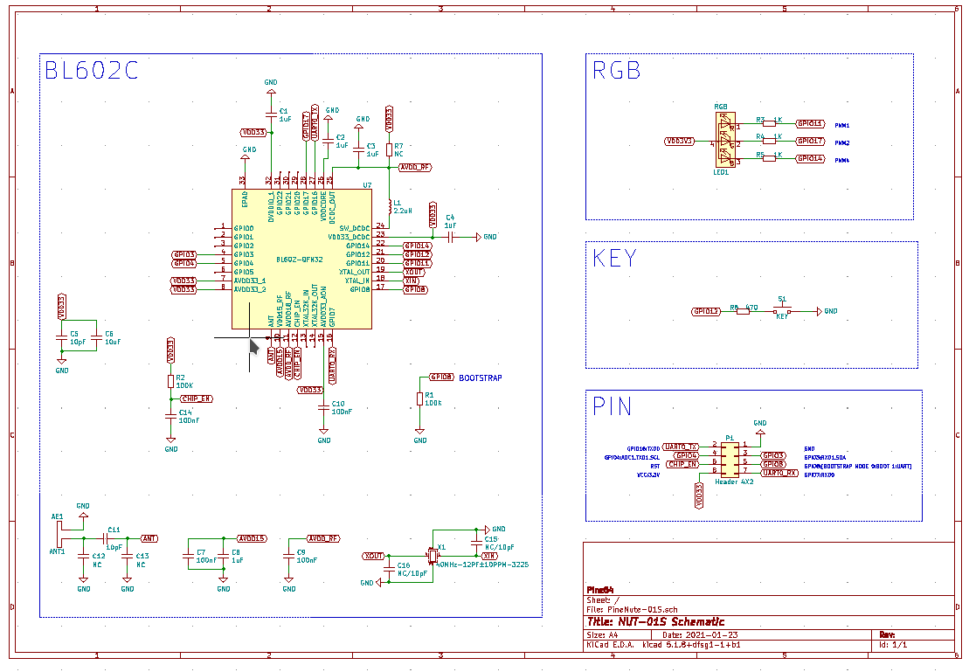This screenshot has width=976, height=672.
Task: Select resistor R3 1K
Action: [769, 123]
